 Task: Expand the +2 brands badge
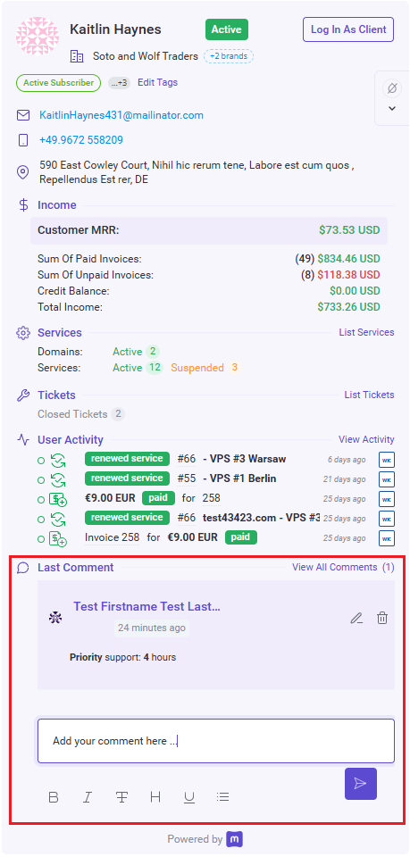pyautogui.click(x=229, y=55)
